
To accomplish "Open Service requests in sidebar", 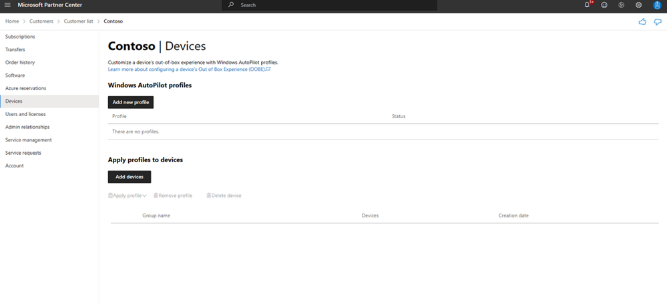I will (49, 153).
